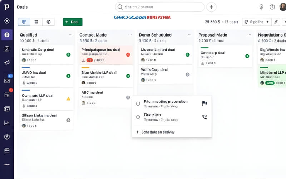Open the Wolfs Corp deal card

click(x=166, y=74)
